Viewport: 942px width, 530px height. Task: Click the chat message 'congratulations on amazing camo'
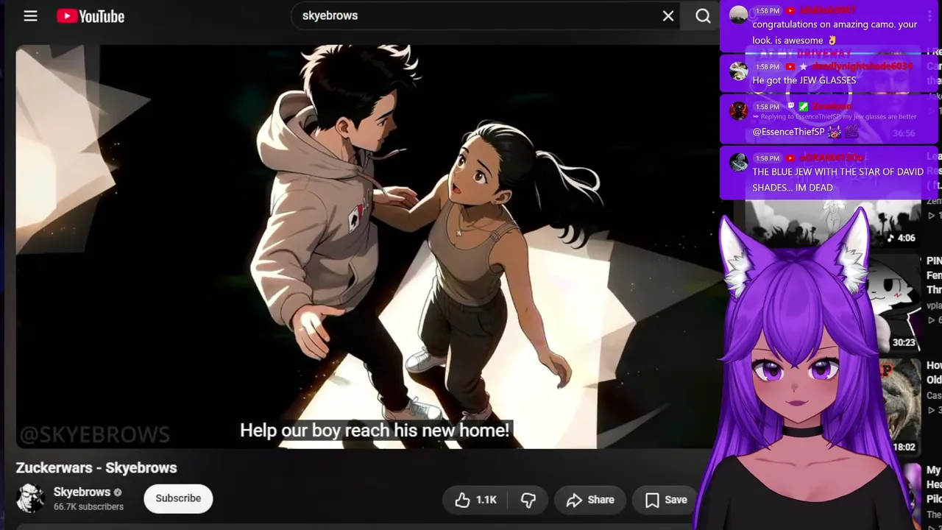click(x=835, y=32)
